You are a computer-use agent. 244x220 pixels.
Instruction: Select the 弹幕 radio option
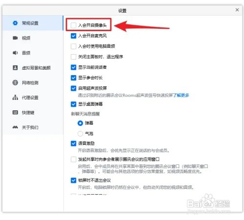click(x=80, y=123)
